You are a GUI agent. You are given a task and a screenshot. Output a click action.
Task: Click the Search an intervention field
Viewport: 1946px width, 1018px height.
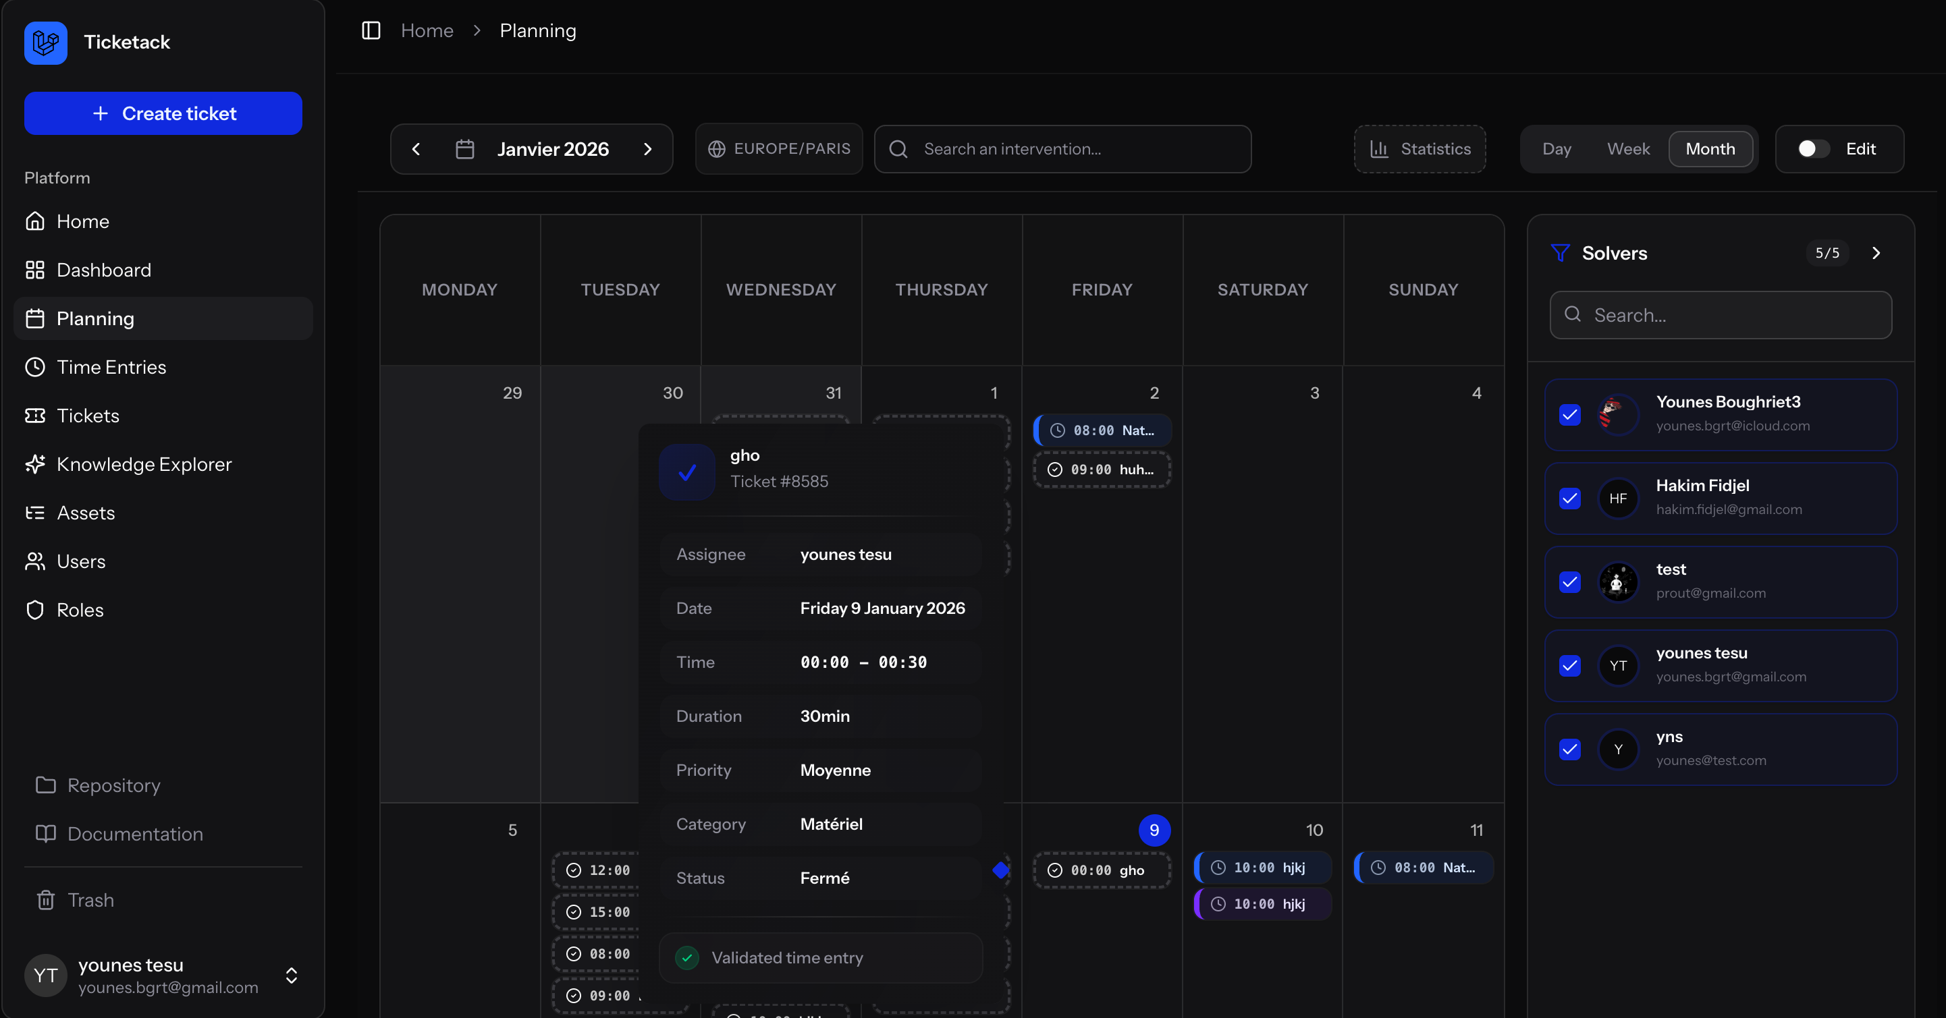click(x=1073, y=149)
